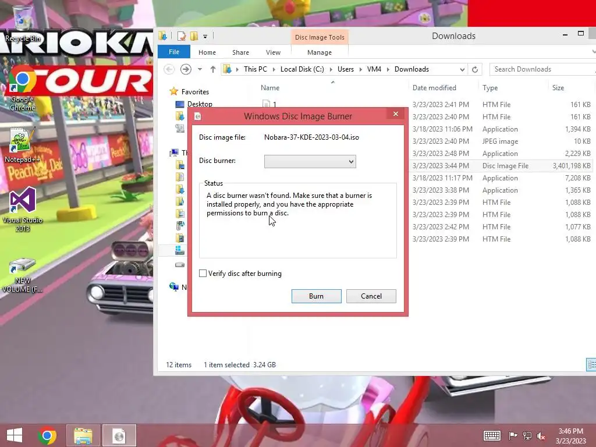Viewport: 596px width, 447px height.
Task: Expand the chevron after This PC
Action: (x=274, y=69)
